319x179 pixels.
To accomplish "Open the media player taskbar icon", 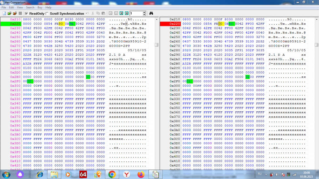I will coord(69,174).
